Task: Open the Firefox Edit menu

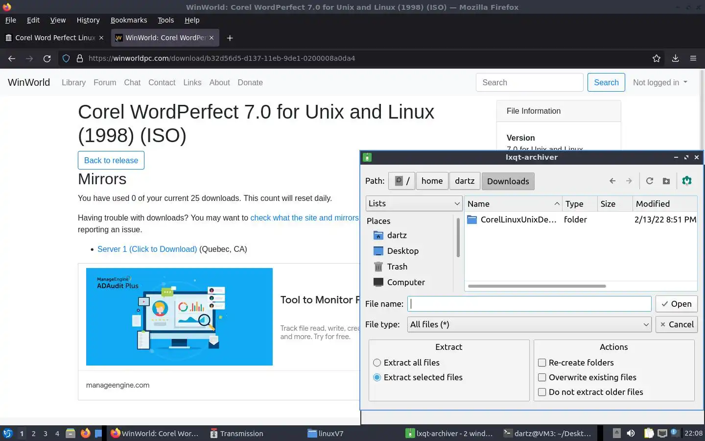Action: (x=33, y=20)
